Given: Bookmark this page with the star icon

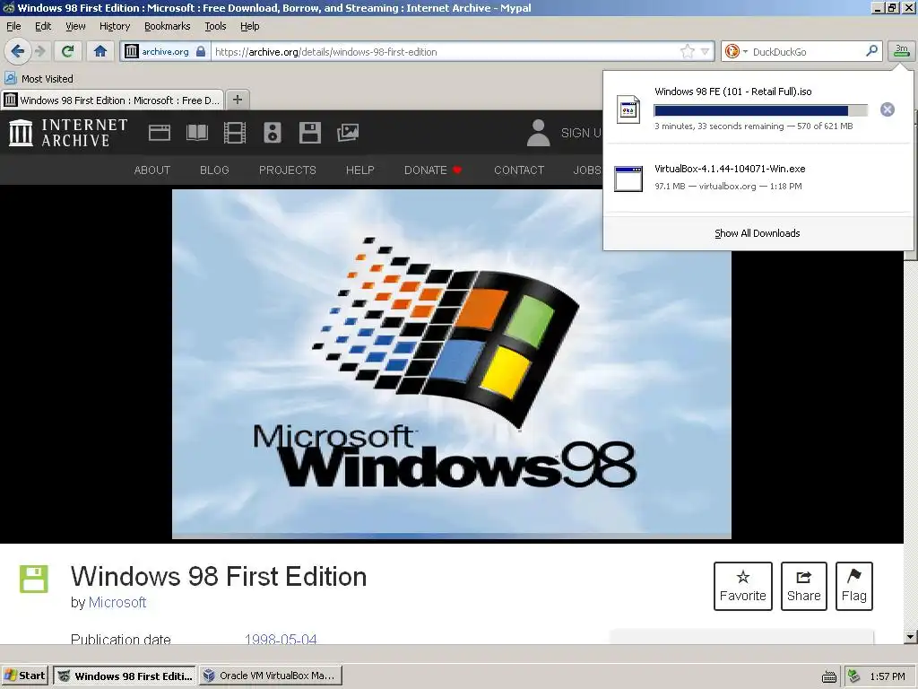Looking at the screenshot, I should click(x=688, y=51).
